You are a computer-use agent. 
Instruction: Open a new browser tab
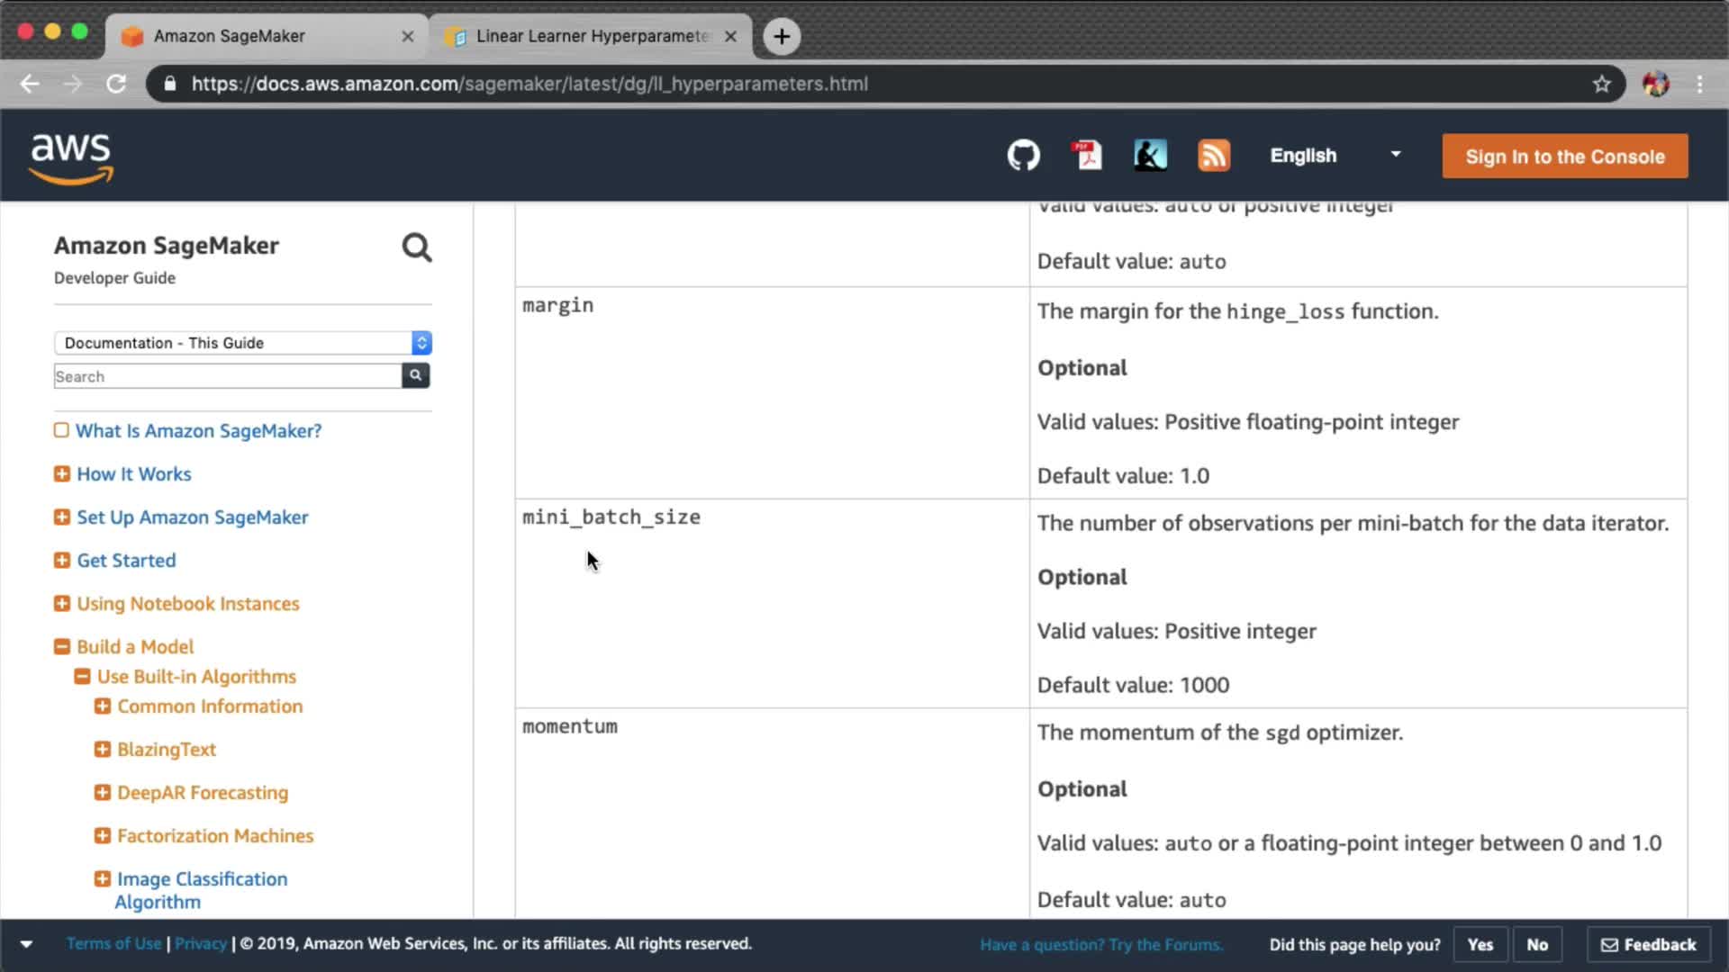tap(782, 36)
